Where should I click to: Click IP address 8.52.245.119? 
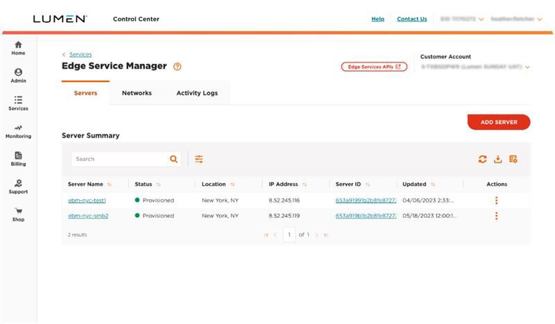pyautogui.click(x=284, y=216)
